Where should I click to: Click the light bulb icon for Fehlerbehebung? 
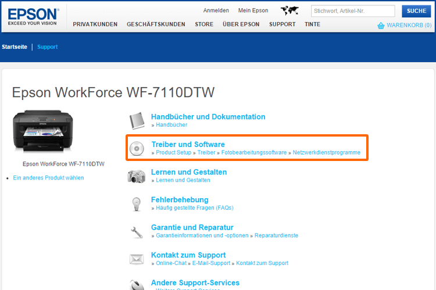136,204
